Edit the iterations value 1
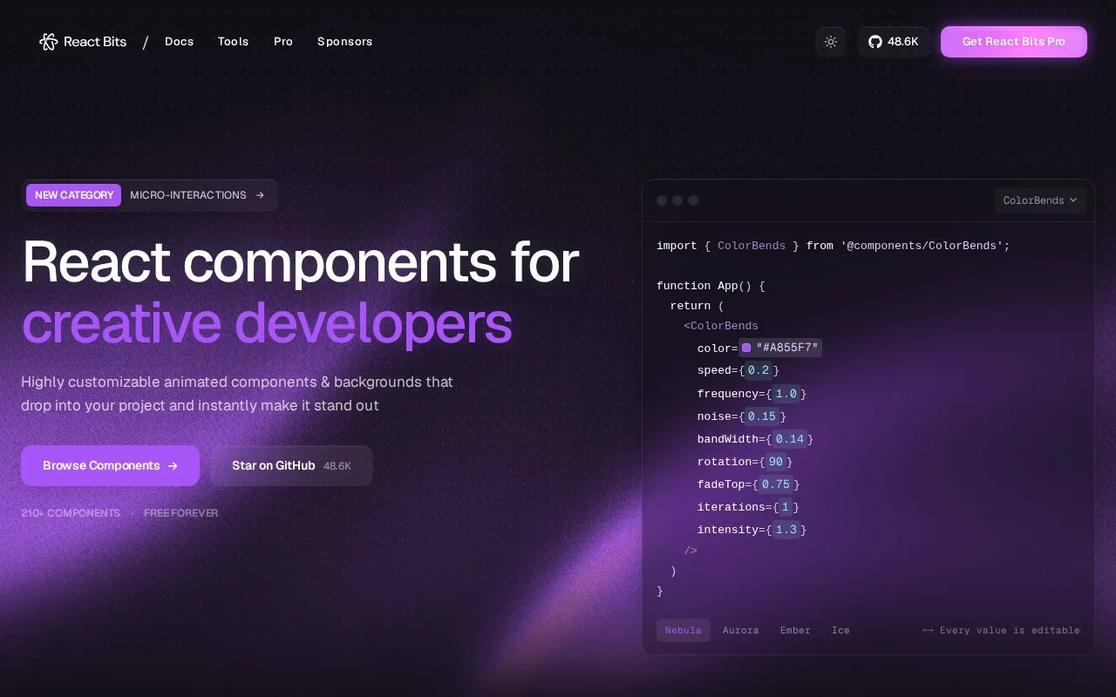 [786, 507]
